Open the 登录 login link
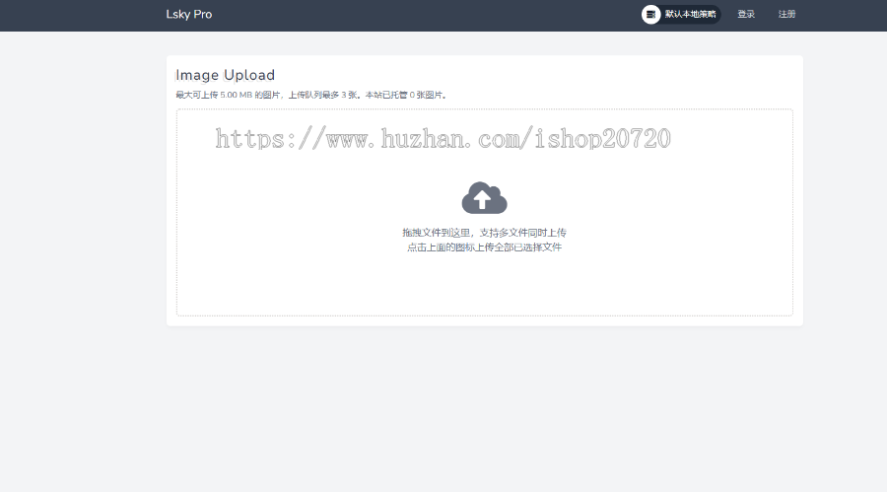 (x=746, y=14)
